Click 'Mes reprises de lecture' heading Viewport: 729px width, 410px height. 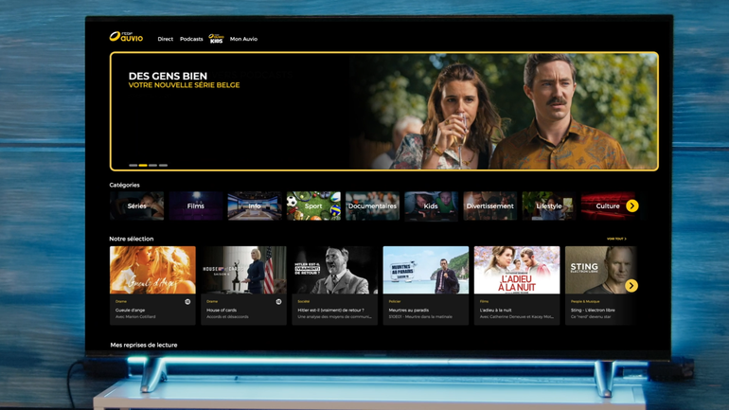(144, 345)
